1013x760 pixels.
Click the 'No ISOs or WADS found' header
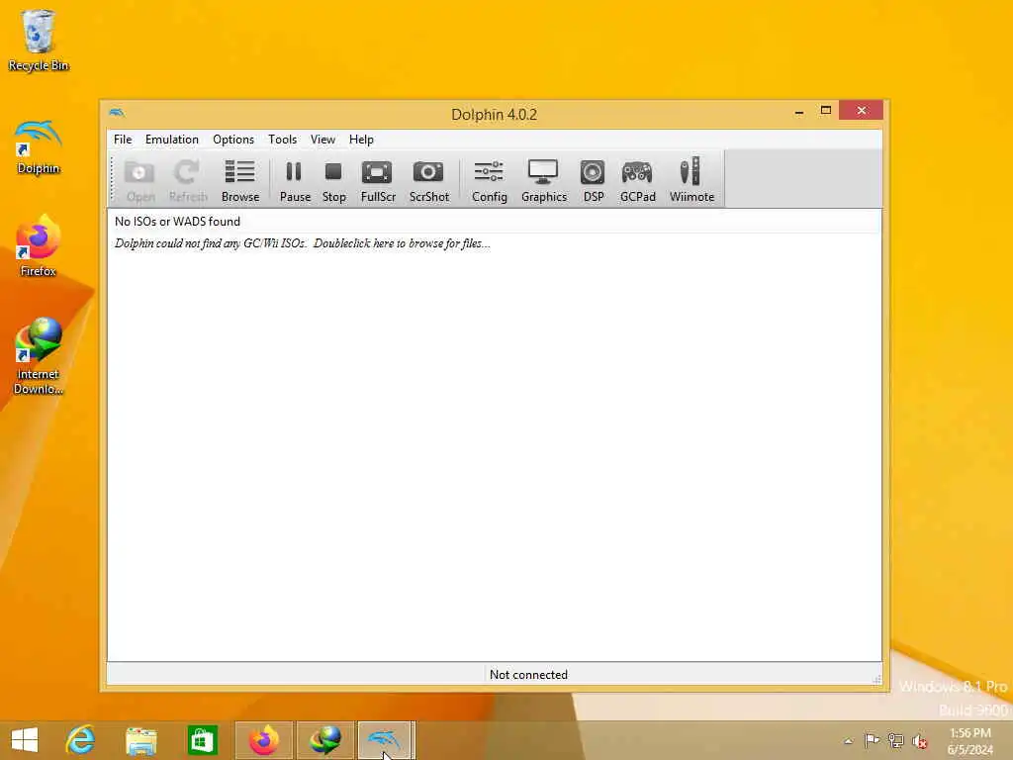177,221
